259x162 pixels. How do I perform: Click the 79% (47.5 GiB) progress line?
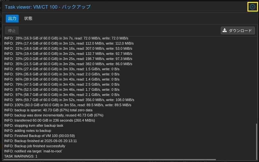coord(62,84)
